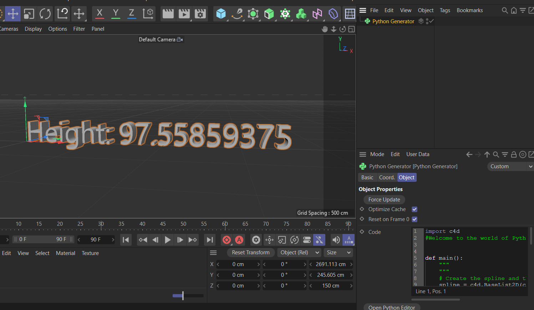Toggle Python Generator visibility dots

(427, 21)
